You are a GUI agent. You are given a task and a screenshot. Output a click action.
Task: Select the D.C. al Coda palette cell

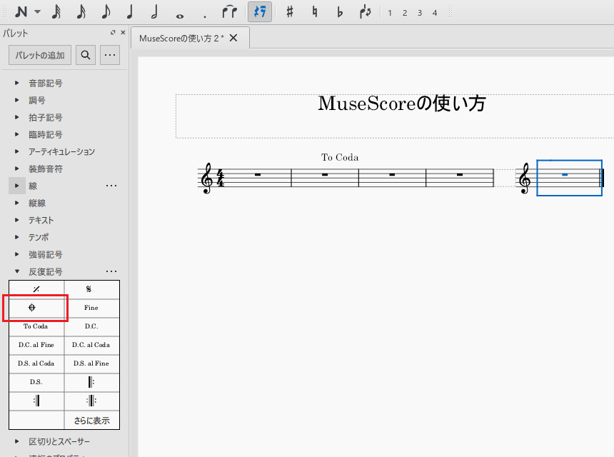point(91,345)
